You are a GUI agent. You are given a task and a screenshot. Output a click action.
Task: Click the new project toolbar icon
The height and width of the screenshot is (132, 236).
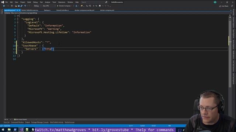(x=12, y=6)
